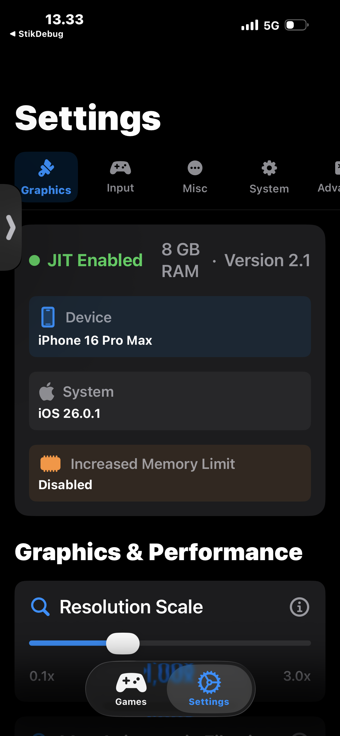The height and width of the screenshot is (736, 340).
Task: Switch to the Input tab
Action: (x=120, y=177)
